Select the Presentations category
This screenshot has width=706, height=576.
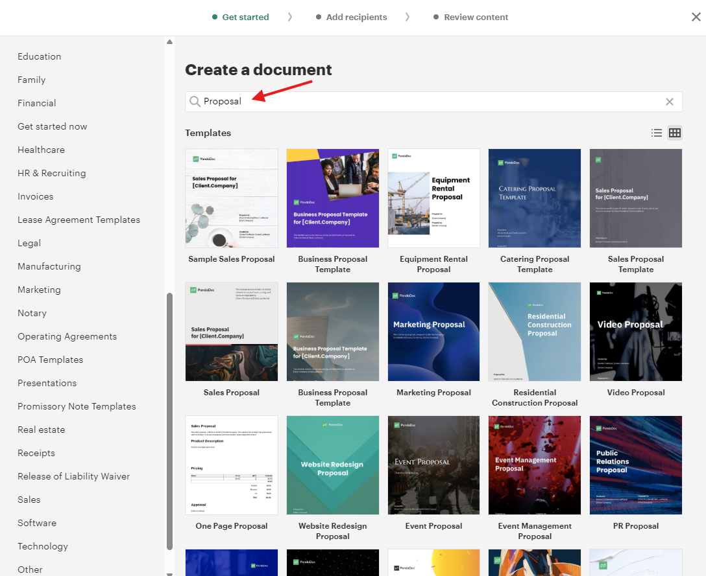47,383
